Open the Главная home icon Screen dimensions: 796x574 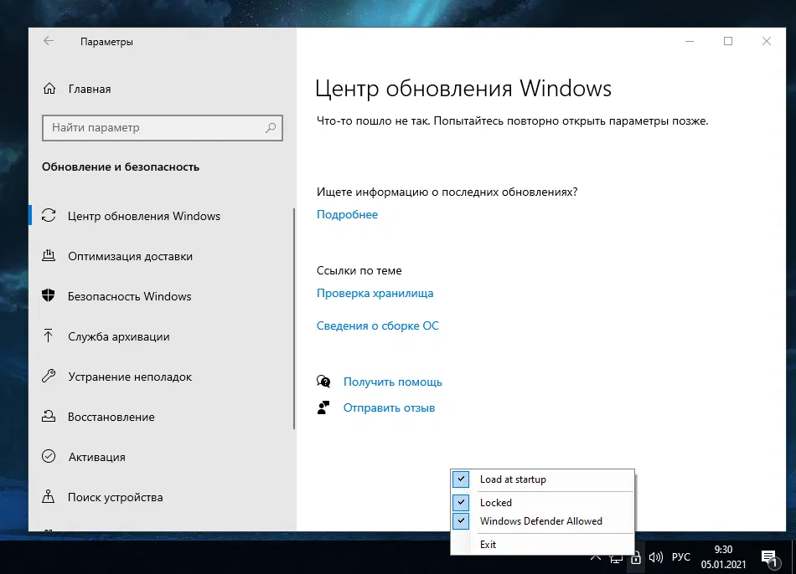point(49,89)
